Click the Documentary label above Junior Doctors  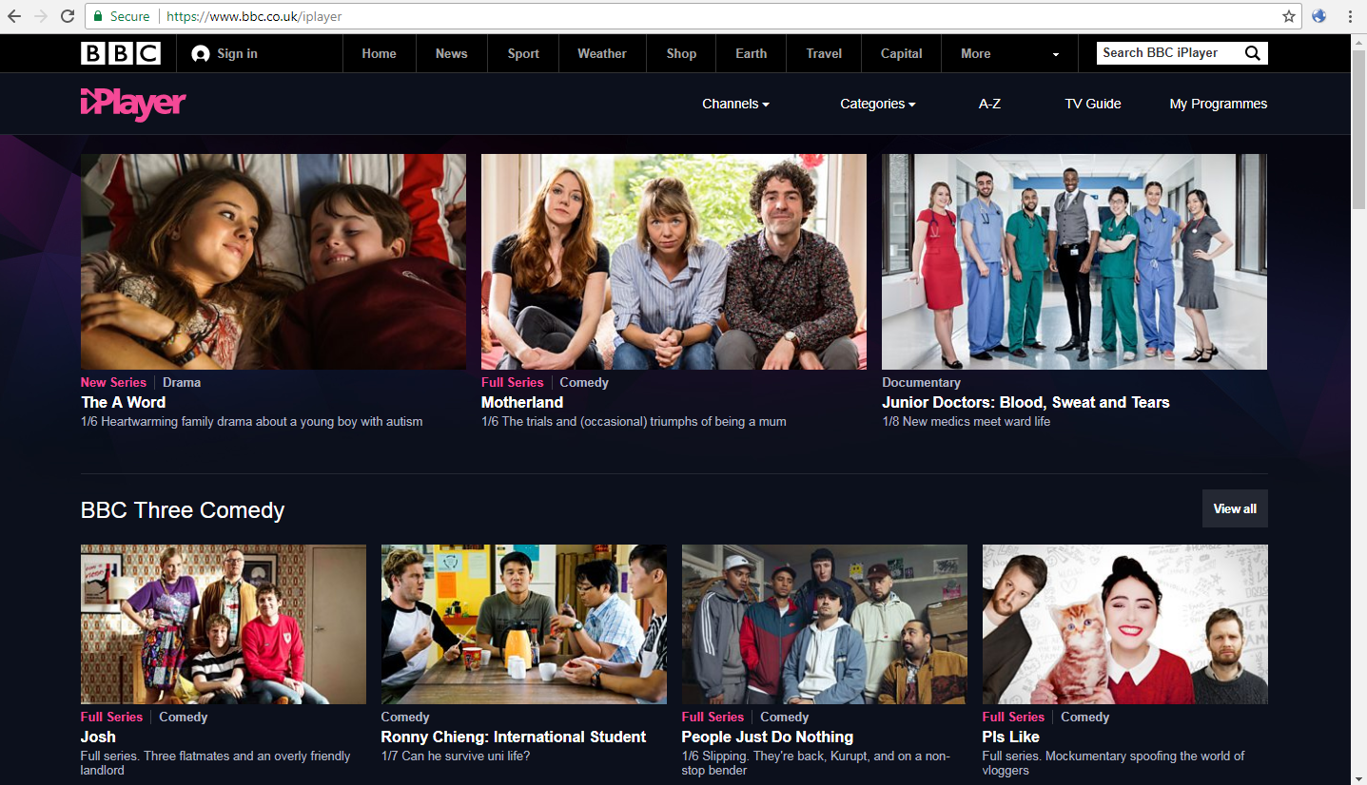point(921,382)
